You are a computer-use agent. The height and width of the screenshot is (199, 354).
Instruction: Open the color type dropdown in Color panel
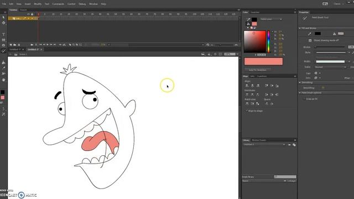[x=271, y=19]
